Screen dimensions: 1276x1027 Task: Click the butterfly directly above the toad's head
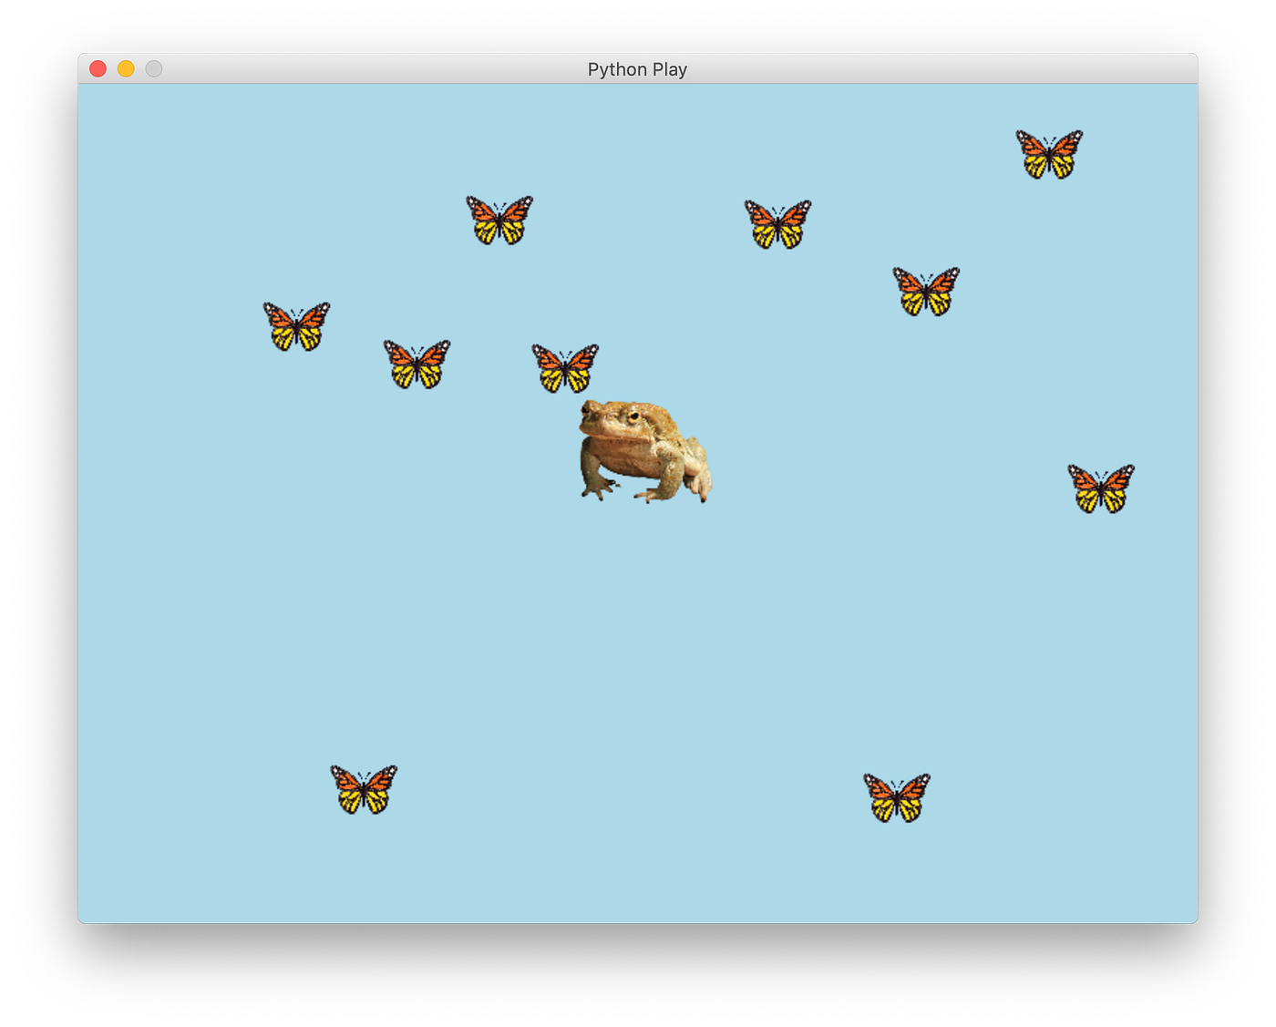click(565, 368)
